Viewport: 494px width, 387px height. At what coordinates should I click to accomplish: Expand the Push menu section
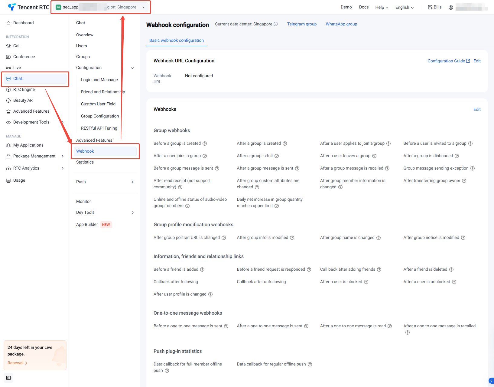coord(132,182)
